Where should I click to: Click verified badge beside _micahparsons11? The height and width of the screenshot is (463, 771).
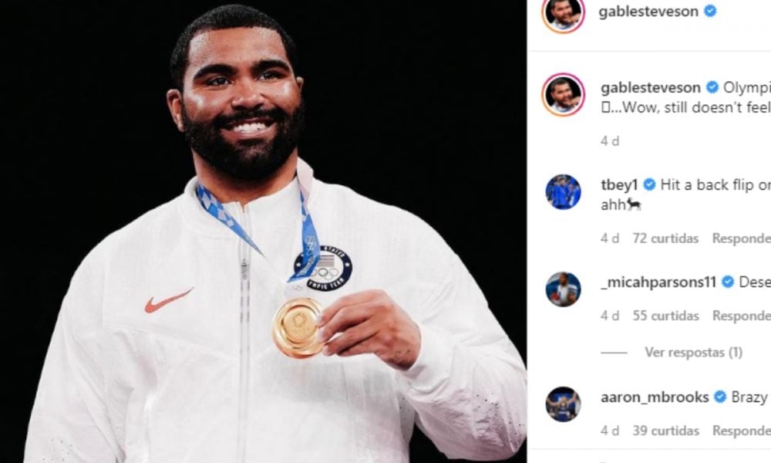728,282
